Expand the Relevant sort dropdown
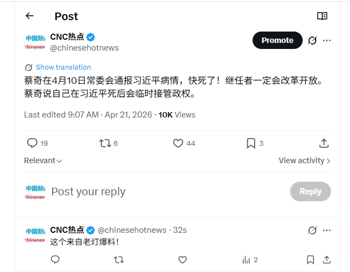The height and width of the screenshot is (272, 350). click(x=43, y=160)
